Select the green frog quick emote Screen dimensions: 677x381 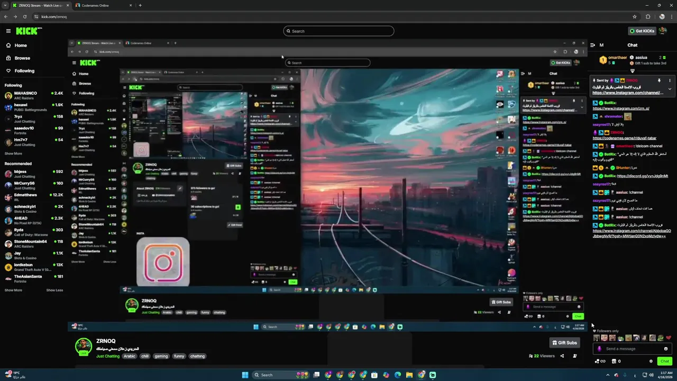[x=660, y=338]
